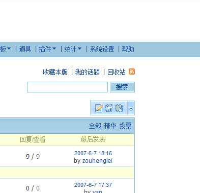The width and height of the screenshot is (200, 193).
Task: Click the 最后发表 column header
Action: pos(93,139)
